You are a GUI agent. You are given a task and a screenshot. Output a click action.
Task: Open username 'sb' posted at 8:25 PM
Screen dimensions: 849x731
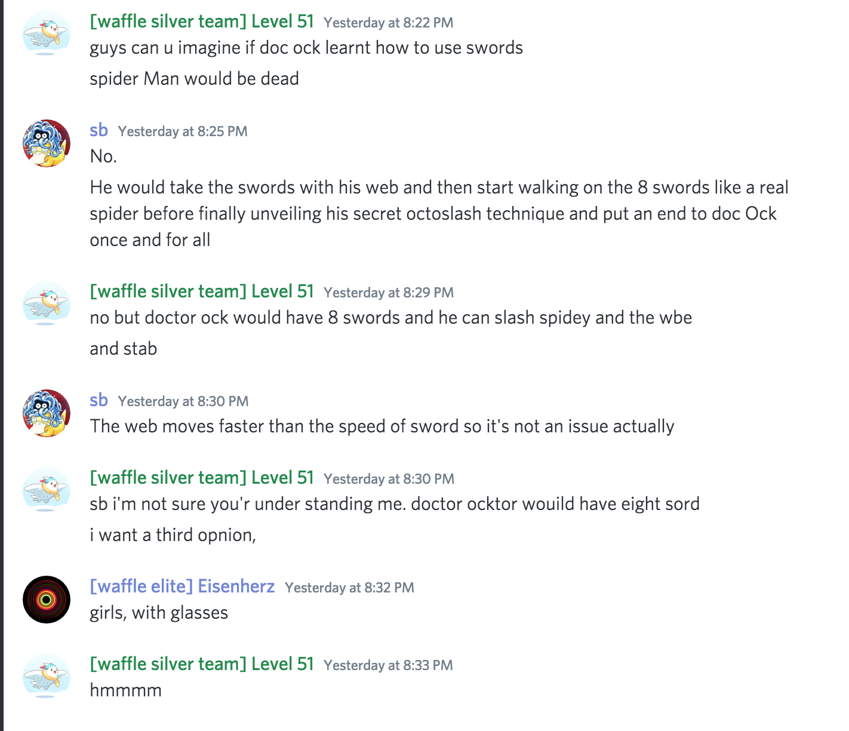pyautogui.click(x=99, y=130)
